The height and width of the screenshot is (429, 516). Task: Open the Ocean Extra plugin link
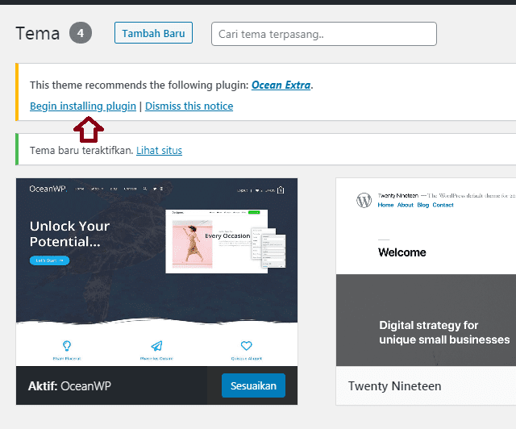(x=281, y=85)
